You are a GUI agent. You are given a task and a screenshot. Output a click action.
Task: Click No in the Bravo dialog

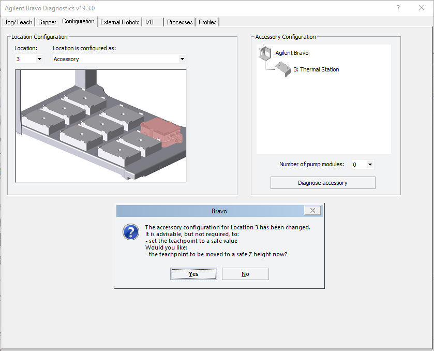tap(245, 274)
